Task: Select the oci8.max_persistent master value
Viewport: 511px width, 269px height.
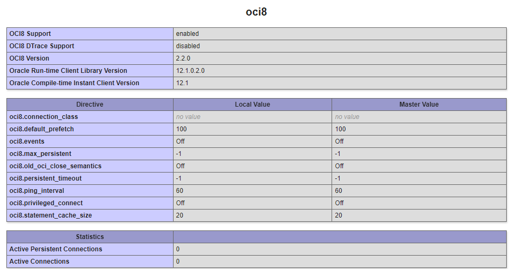Action: point(339,154)
